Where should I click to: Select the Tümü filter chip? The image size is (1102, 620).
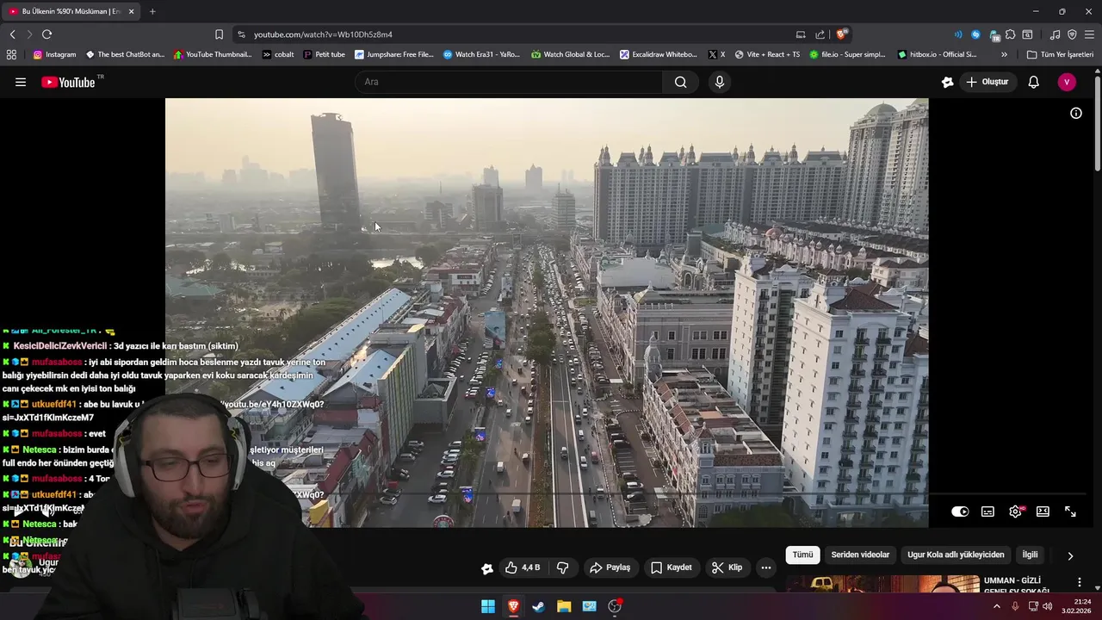(x=802, y=555)
